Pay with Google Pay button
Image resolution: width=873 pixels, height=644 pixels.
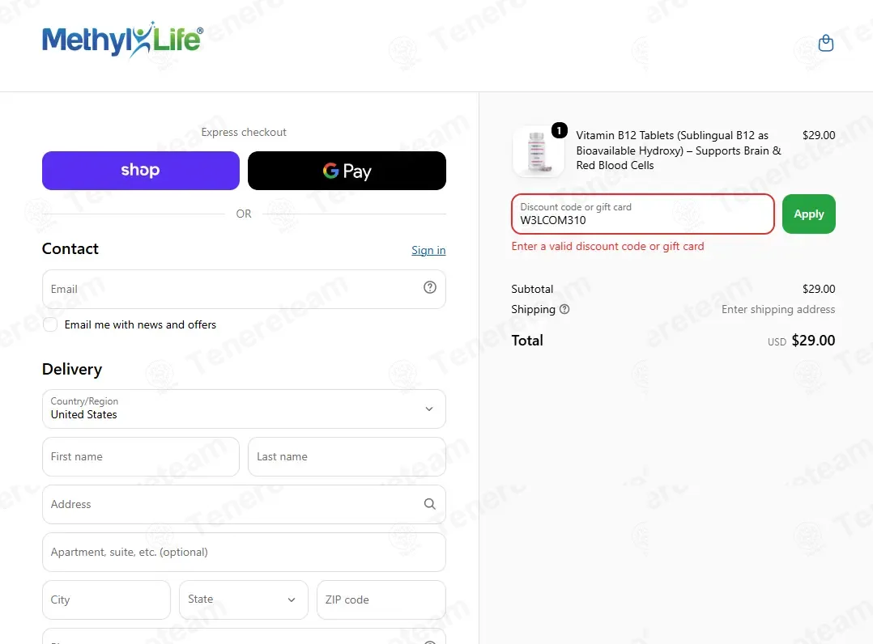pos(347,171)
